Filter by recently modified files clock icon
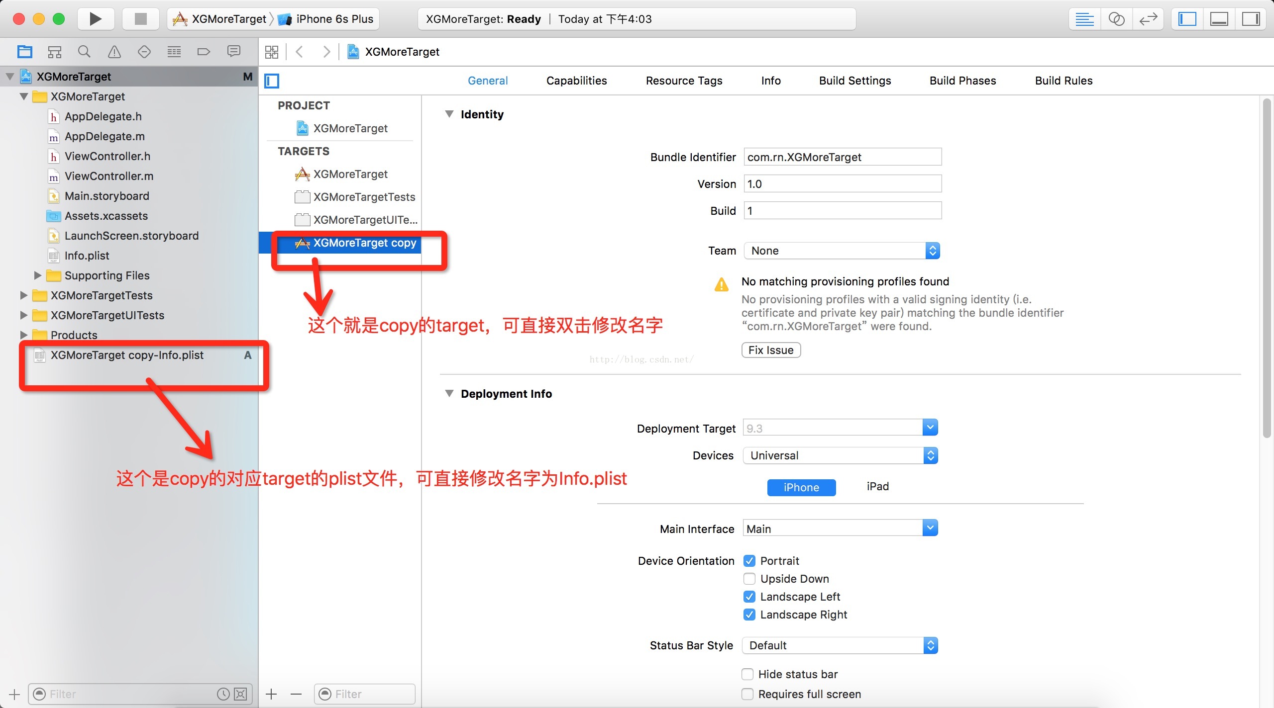 pos(223,694)
